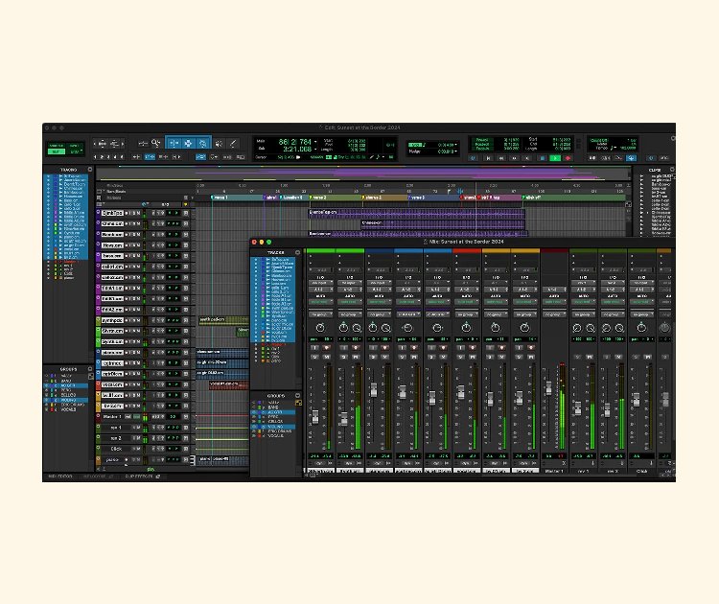
Task: Solo the navy-topped mix channel
Action: (373, 357)
